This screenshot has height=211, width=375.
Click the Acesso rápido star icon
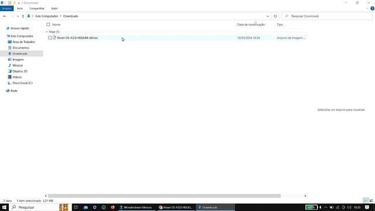[x=8, y=28]
